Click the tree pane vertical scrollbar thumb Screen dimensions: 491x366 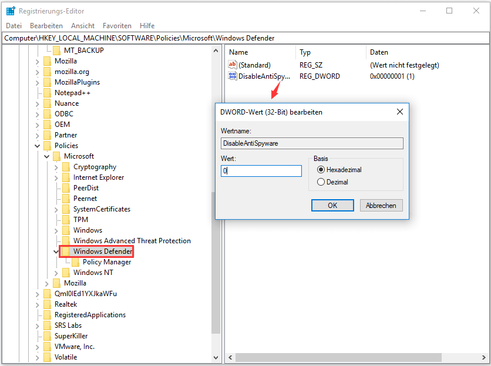point(216,263)
